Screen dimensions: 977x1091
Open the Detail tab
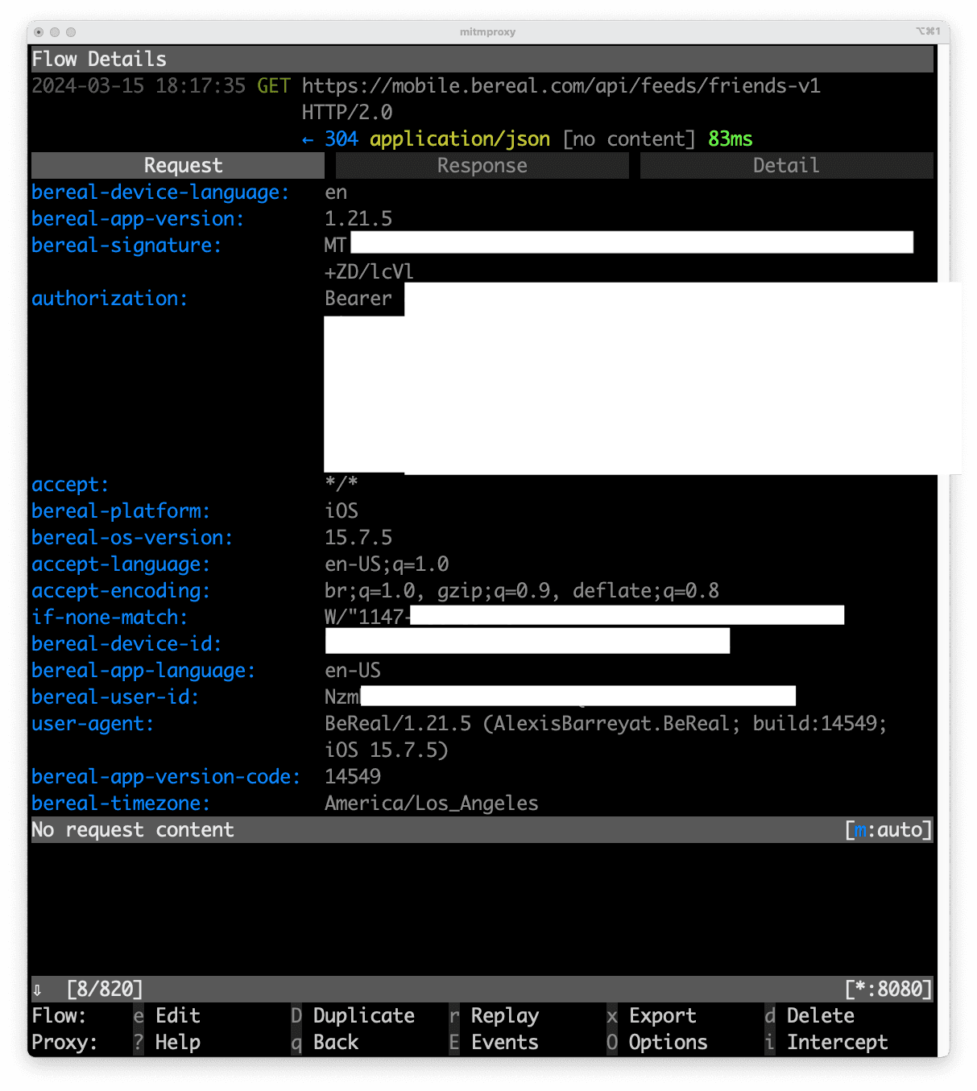click(786, 165)
